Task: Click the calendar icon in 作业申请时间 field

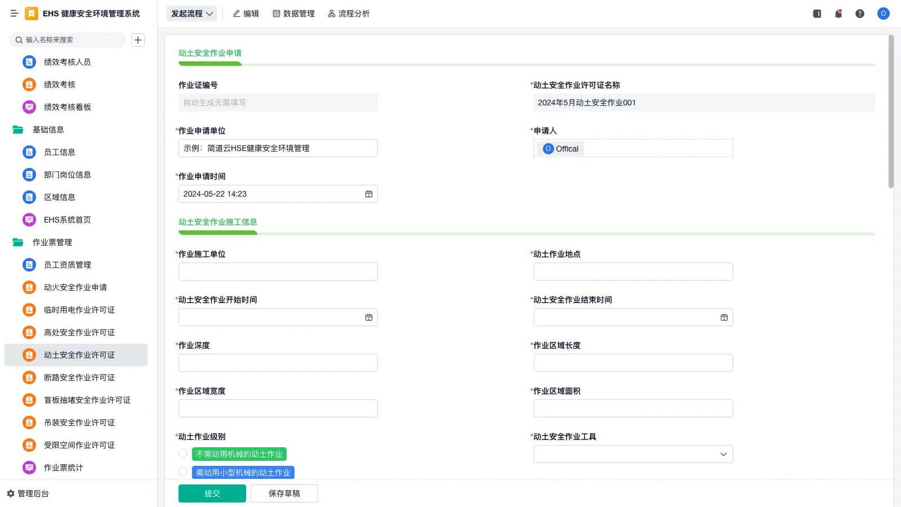Action: 369,194
